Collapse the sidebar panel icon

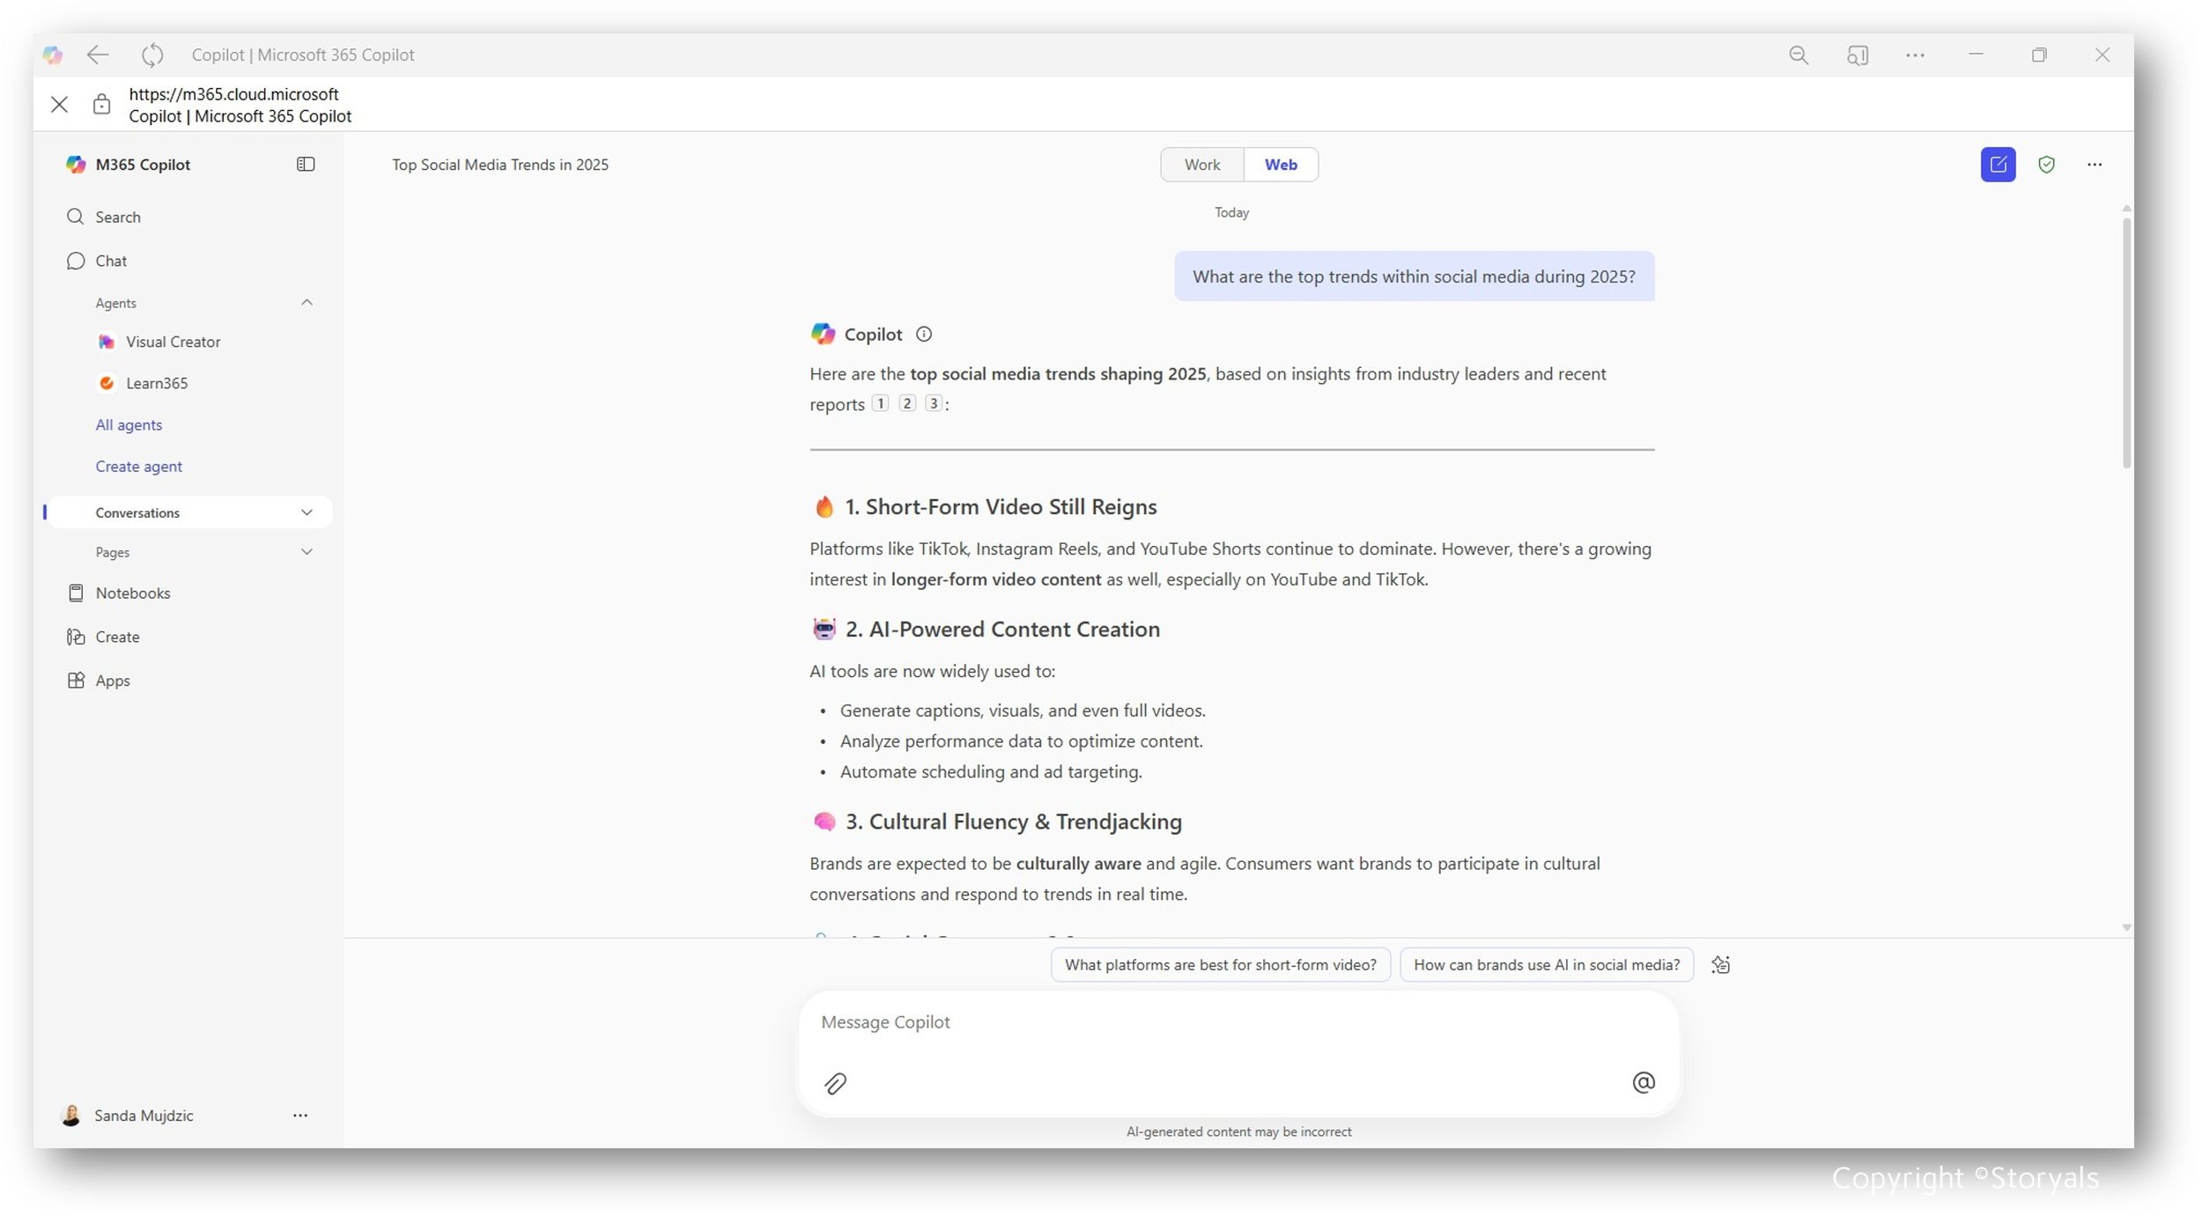[x=306, y=165]
